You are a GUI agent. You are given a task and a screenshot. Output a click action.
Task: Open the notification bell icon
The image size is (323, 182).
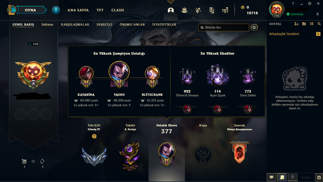pyautogui.click(x=317, y=14)
